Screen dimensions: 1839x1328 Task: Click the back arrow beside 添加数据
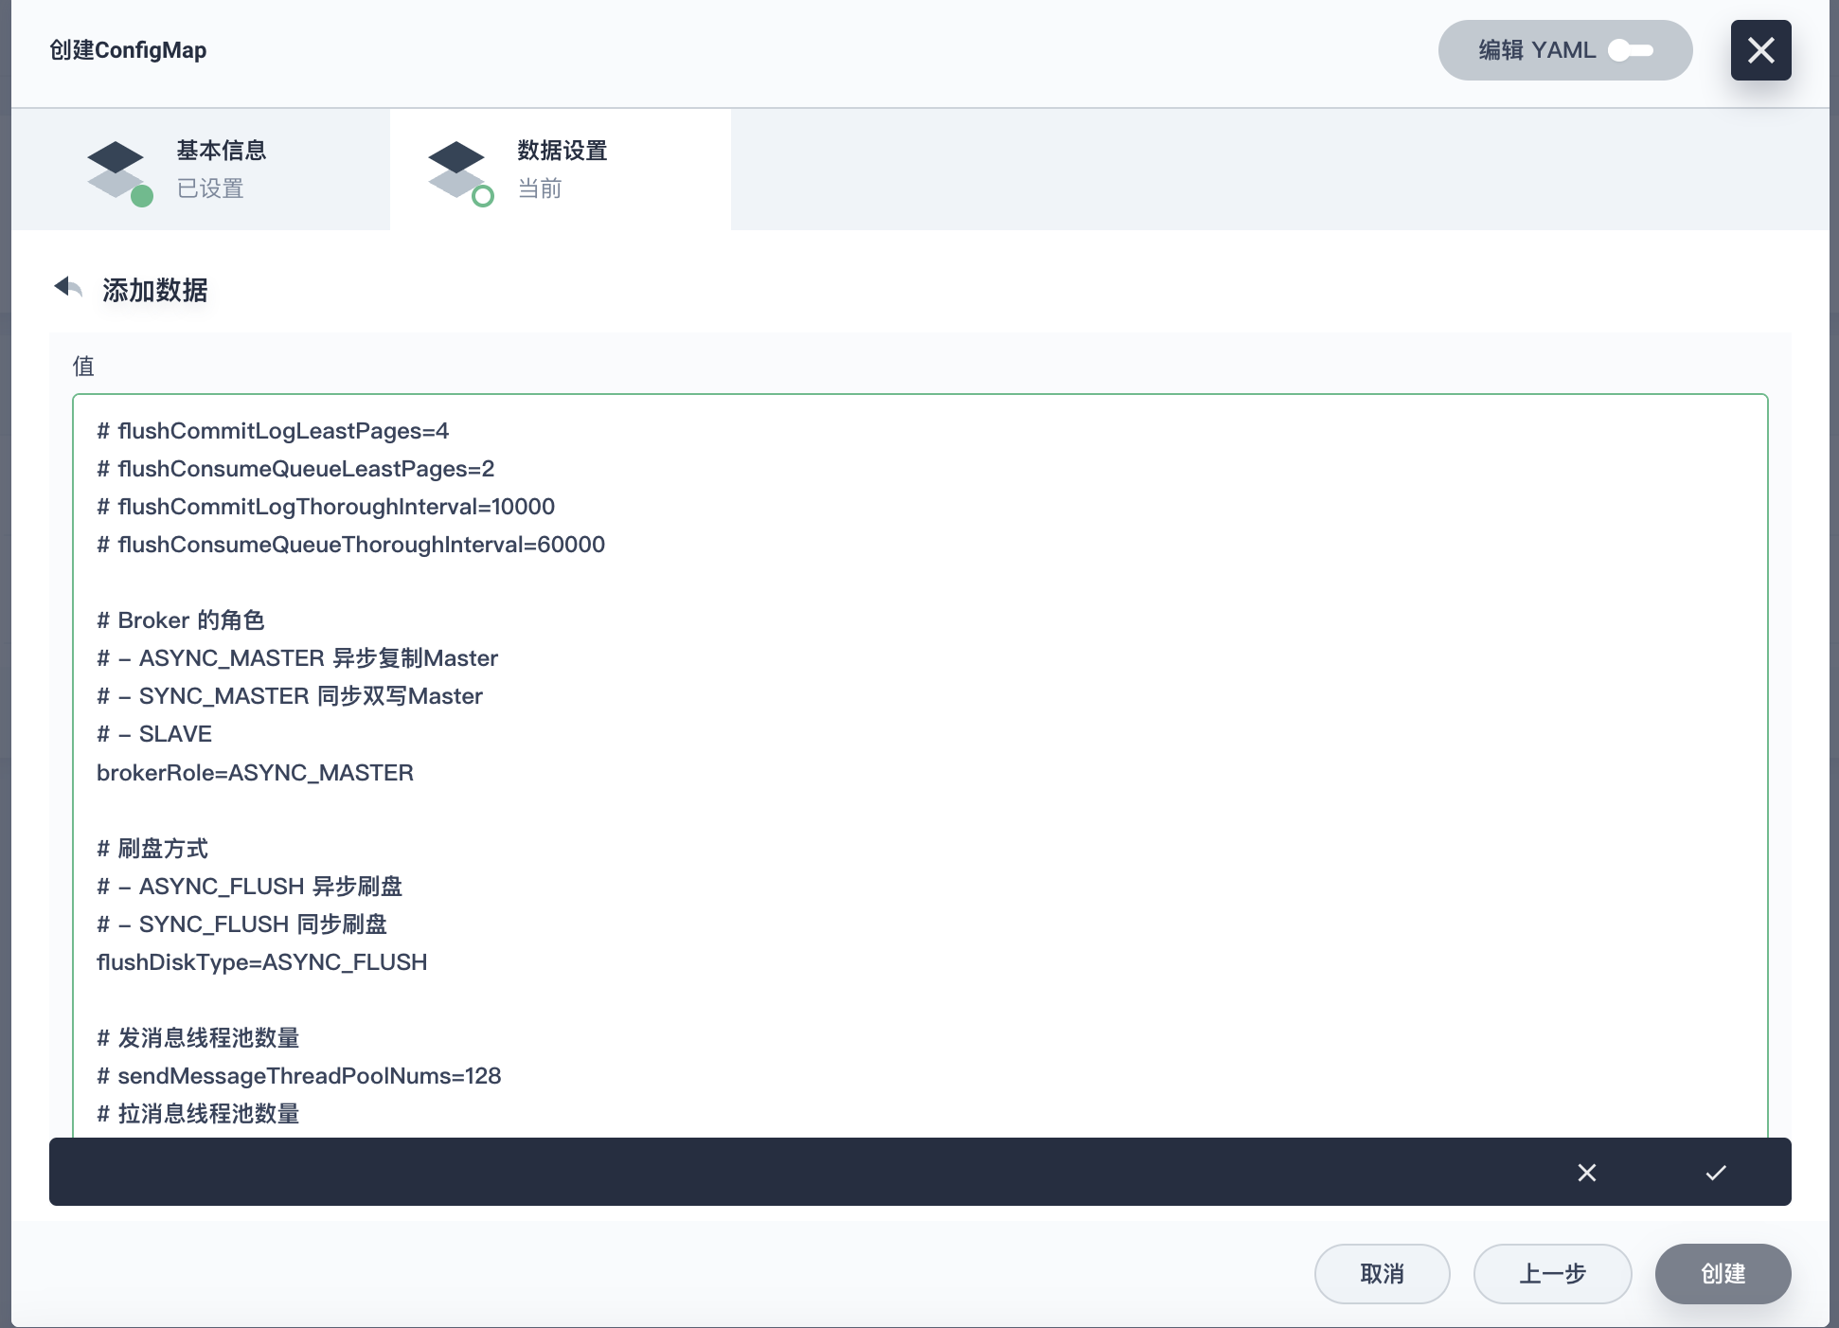pos(68,287)
